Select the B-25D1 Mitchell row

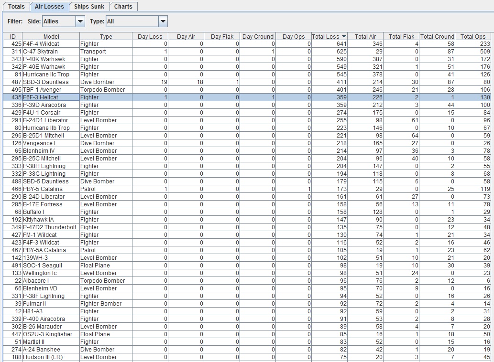pos(247,135)
